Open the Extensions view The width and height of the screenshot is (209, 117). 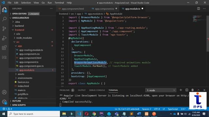[x=4, y=48]
